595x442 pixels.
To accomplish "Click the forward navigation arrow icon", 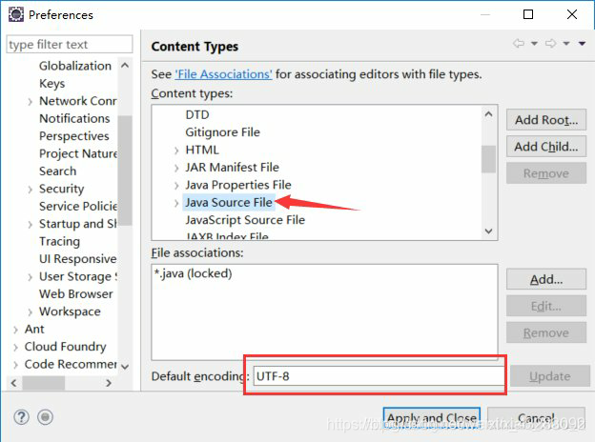I will coord(550,43).
